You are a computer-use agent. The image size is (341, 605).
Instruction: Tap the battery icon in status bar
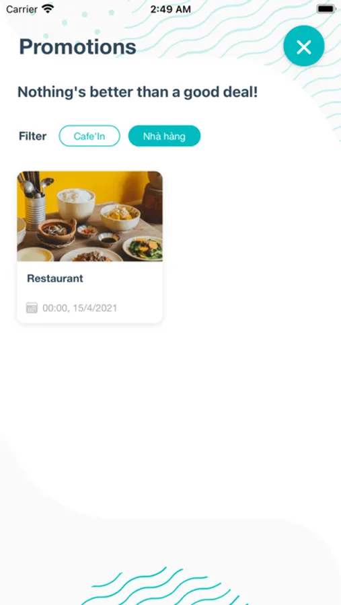pyautogui.click(x=326, y=9)
